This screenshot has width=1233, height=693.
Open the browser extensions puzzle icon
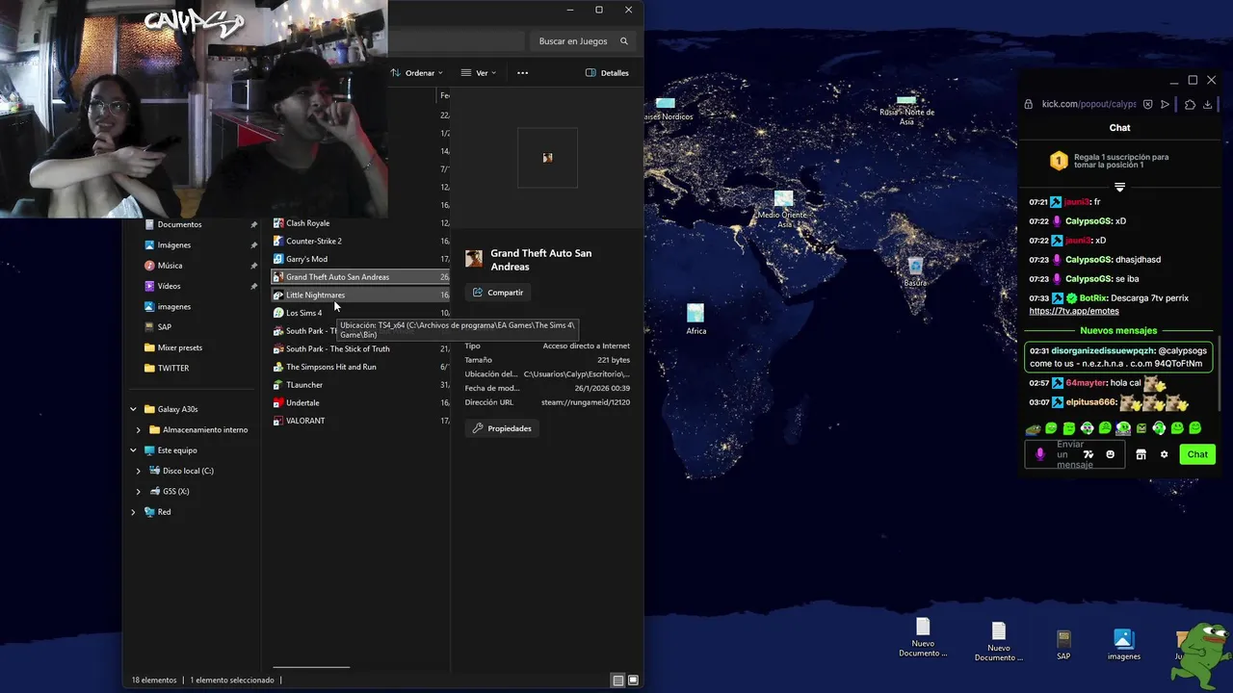pos(1190,104)
